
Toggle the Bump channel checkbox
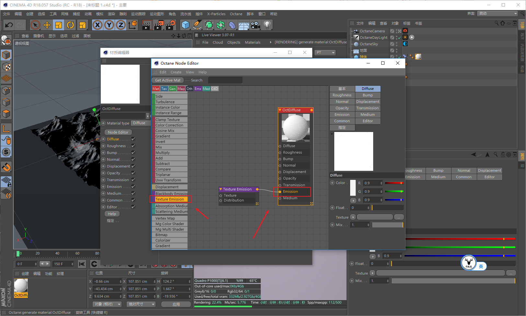click(x=133, y=153)
